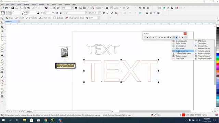
Task: Open the Tools menu
Action: tap(60, 4)
